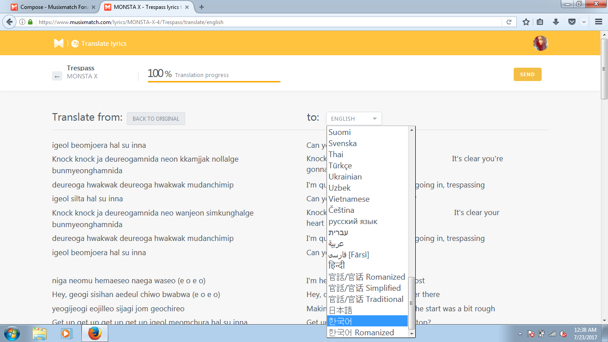Open File Explorer from taskbar
Image resolution: width=608 pixels, height=342 pixels.
[40, 333]
